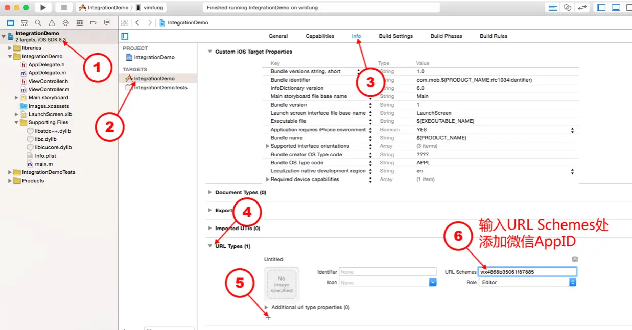
Task: Open the Icon combo box dropdown
Action: point(433,282)
